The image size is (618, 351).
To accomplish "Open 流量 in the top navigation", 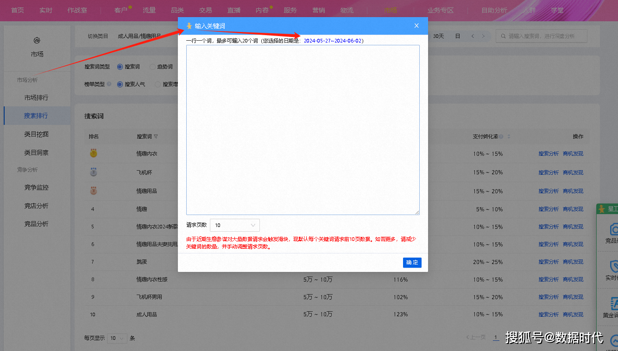I will tap(149, 10).
